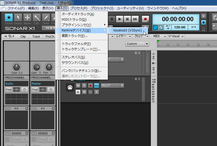The image size is (217, 146).
Task: Insert a ステレオバス from menu
Action: (x=82, y=57)
